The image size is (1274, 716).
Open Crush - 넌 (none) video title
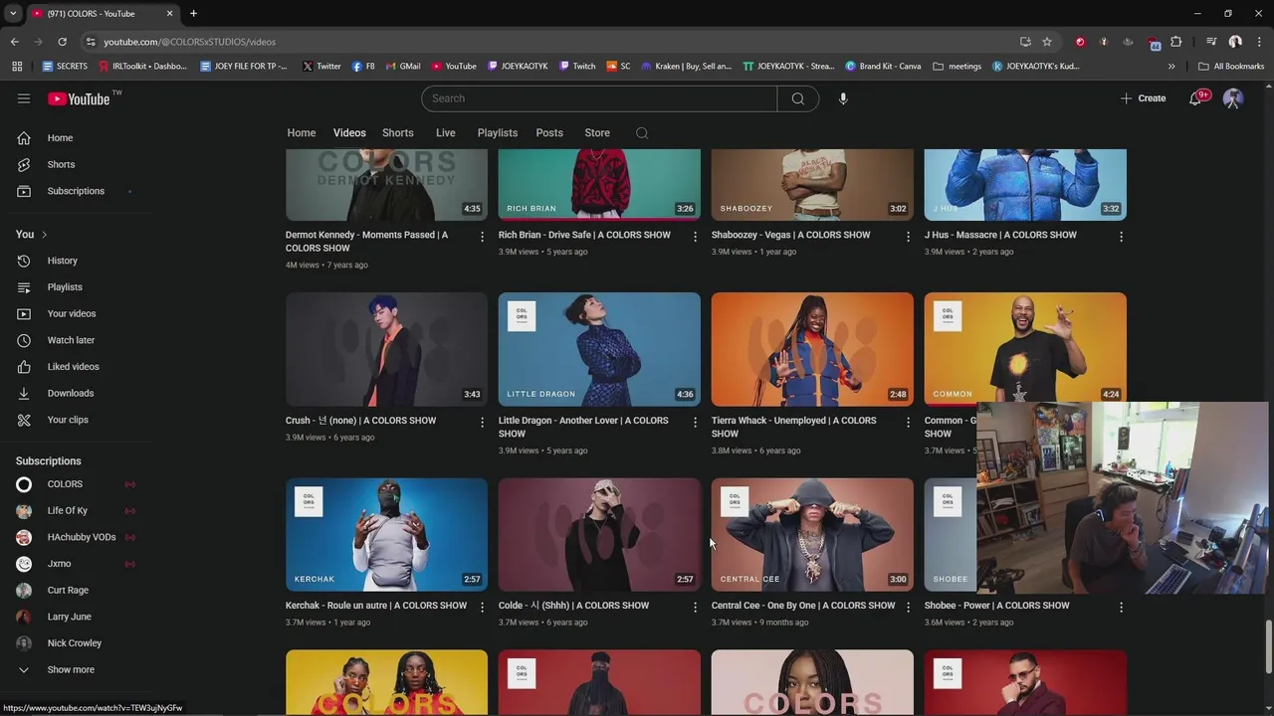click(360, 421)
